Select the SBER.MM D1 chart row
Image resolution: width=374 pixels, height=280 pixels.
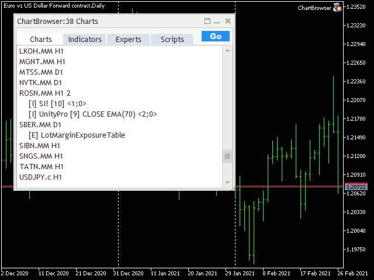(120, 124)
